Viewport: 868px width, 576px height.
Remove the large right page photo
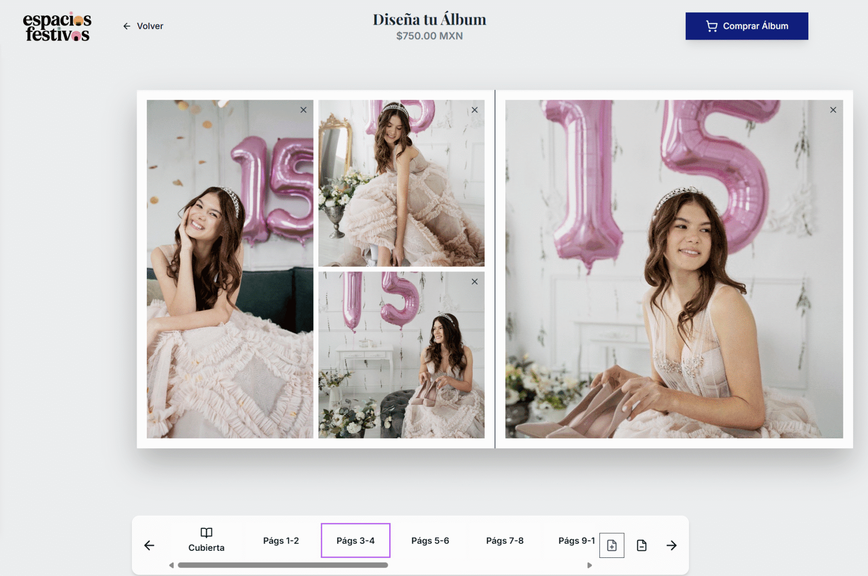click(833, 110)
